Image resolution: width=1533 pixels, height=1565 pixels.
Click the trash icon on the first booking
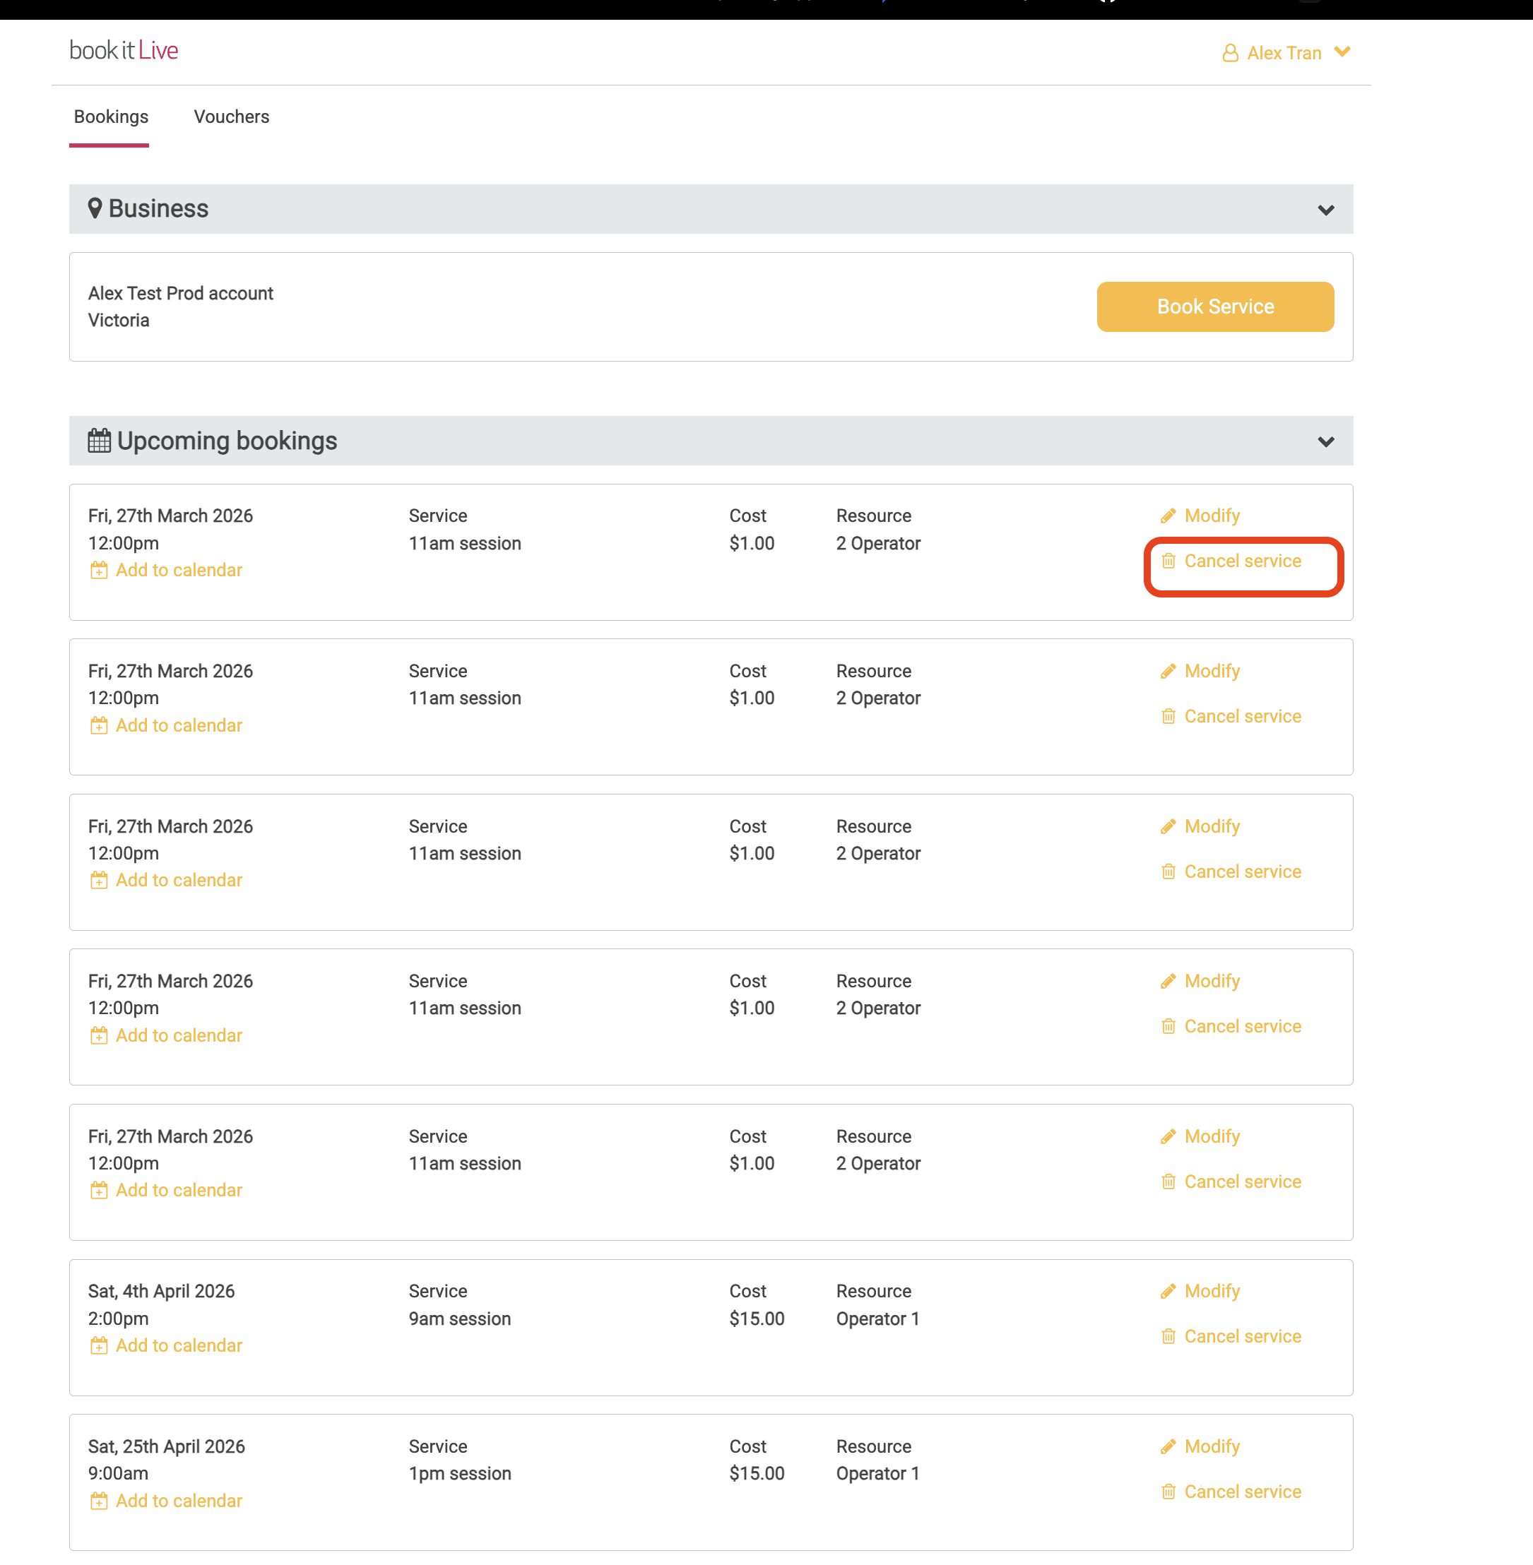(x=1168, y=561)
